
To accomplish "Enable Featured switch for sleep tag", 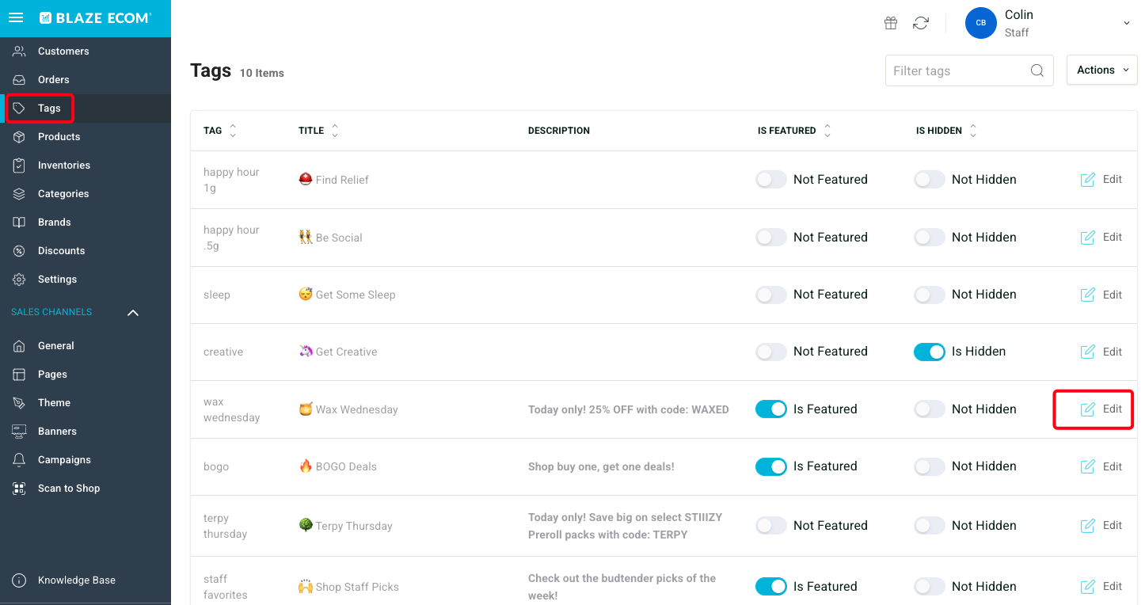I will (771, 295).
